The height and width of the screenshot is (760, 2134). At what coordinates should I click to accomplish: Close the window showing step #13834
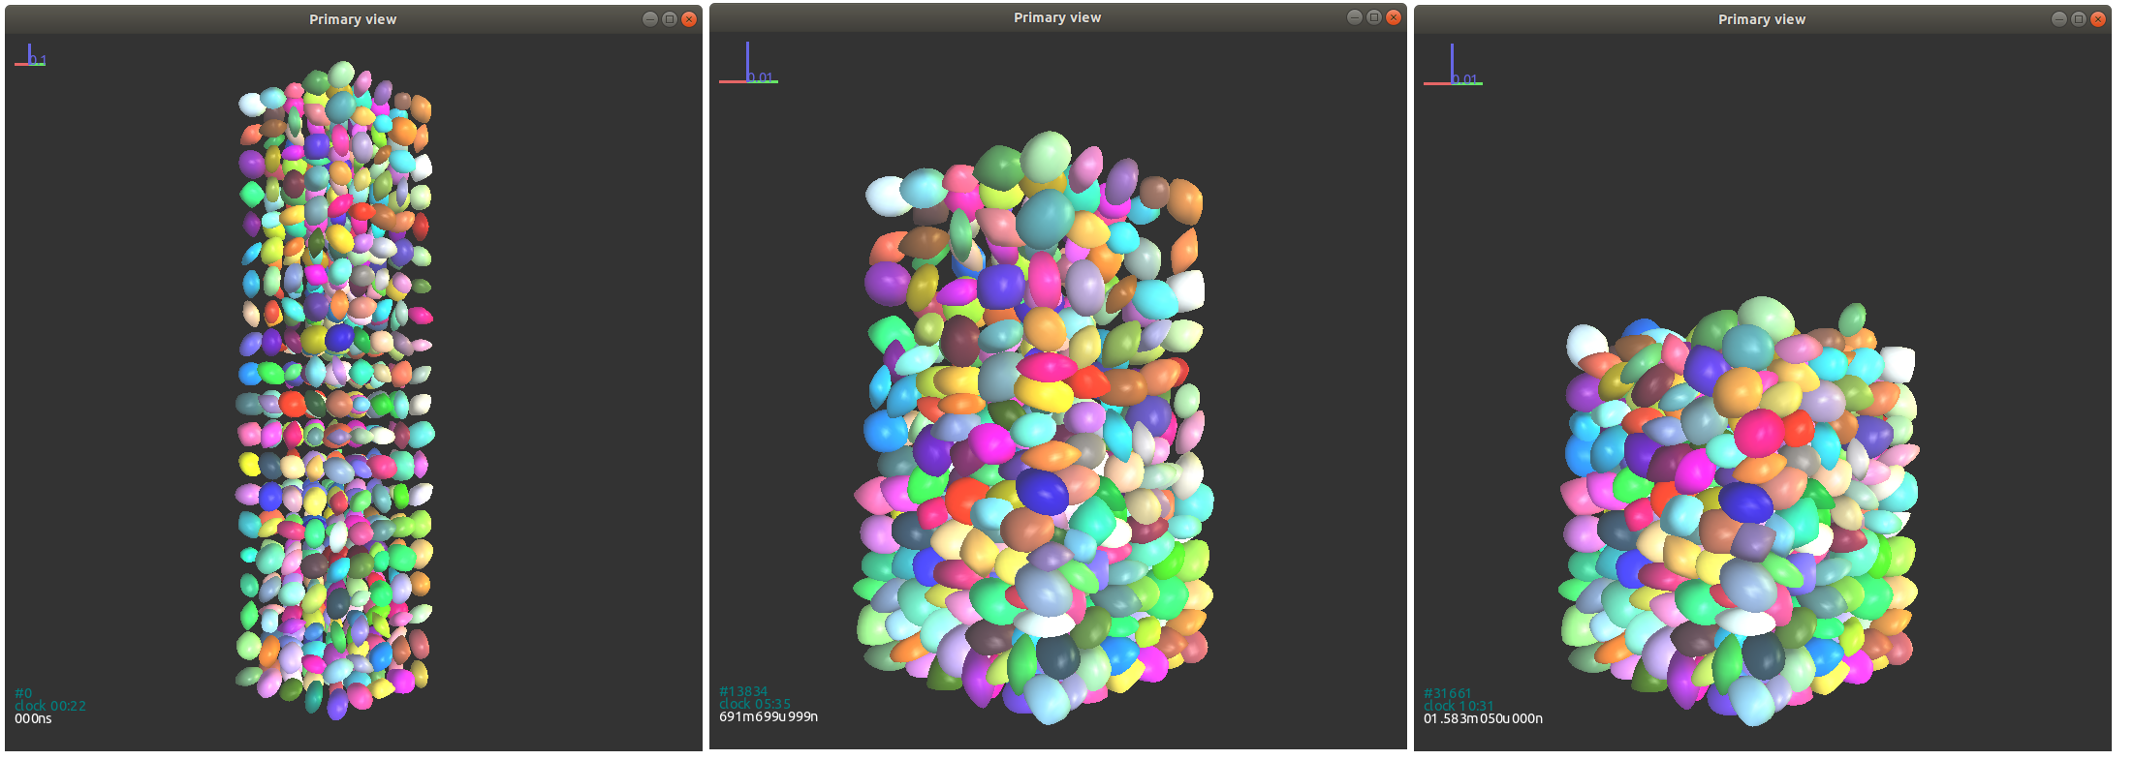pyautogui.click(x=1394, y=17)
